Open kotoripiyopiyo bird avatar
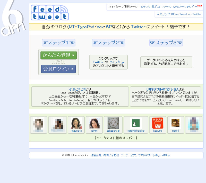This screenshot has height=183, width=206. (136, 123)
